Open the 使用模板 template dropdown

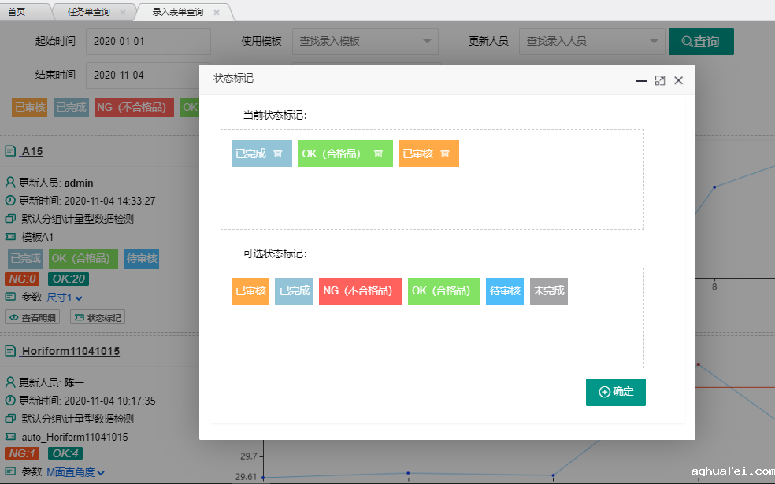[x=365, y=42]
